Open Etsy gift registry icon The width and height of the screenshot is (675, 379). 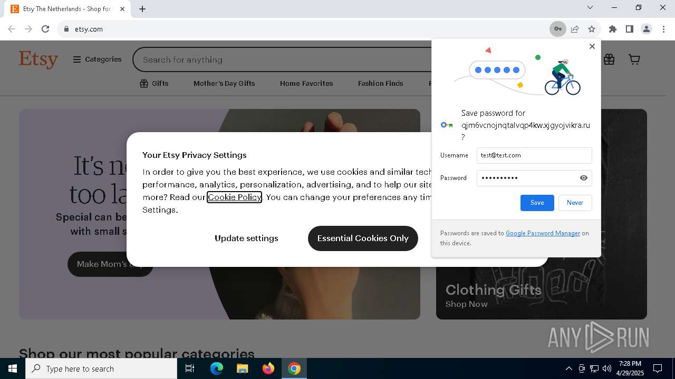pos(609,59)
